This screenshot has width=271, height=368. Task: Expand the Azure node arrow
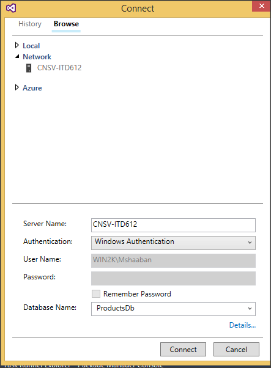tap(17, 87)
